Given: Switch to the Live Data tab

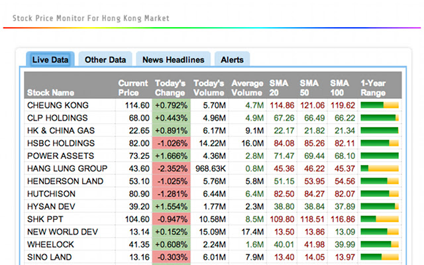Looking at the screenshot, I should click(x=50, y=59).
